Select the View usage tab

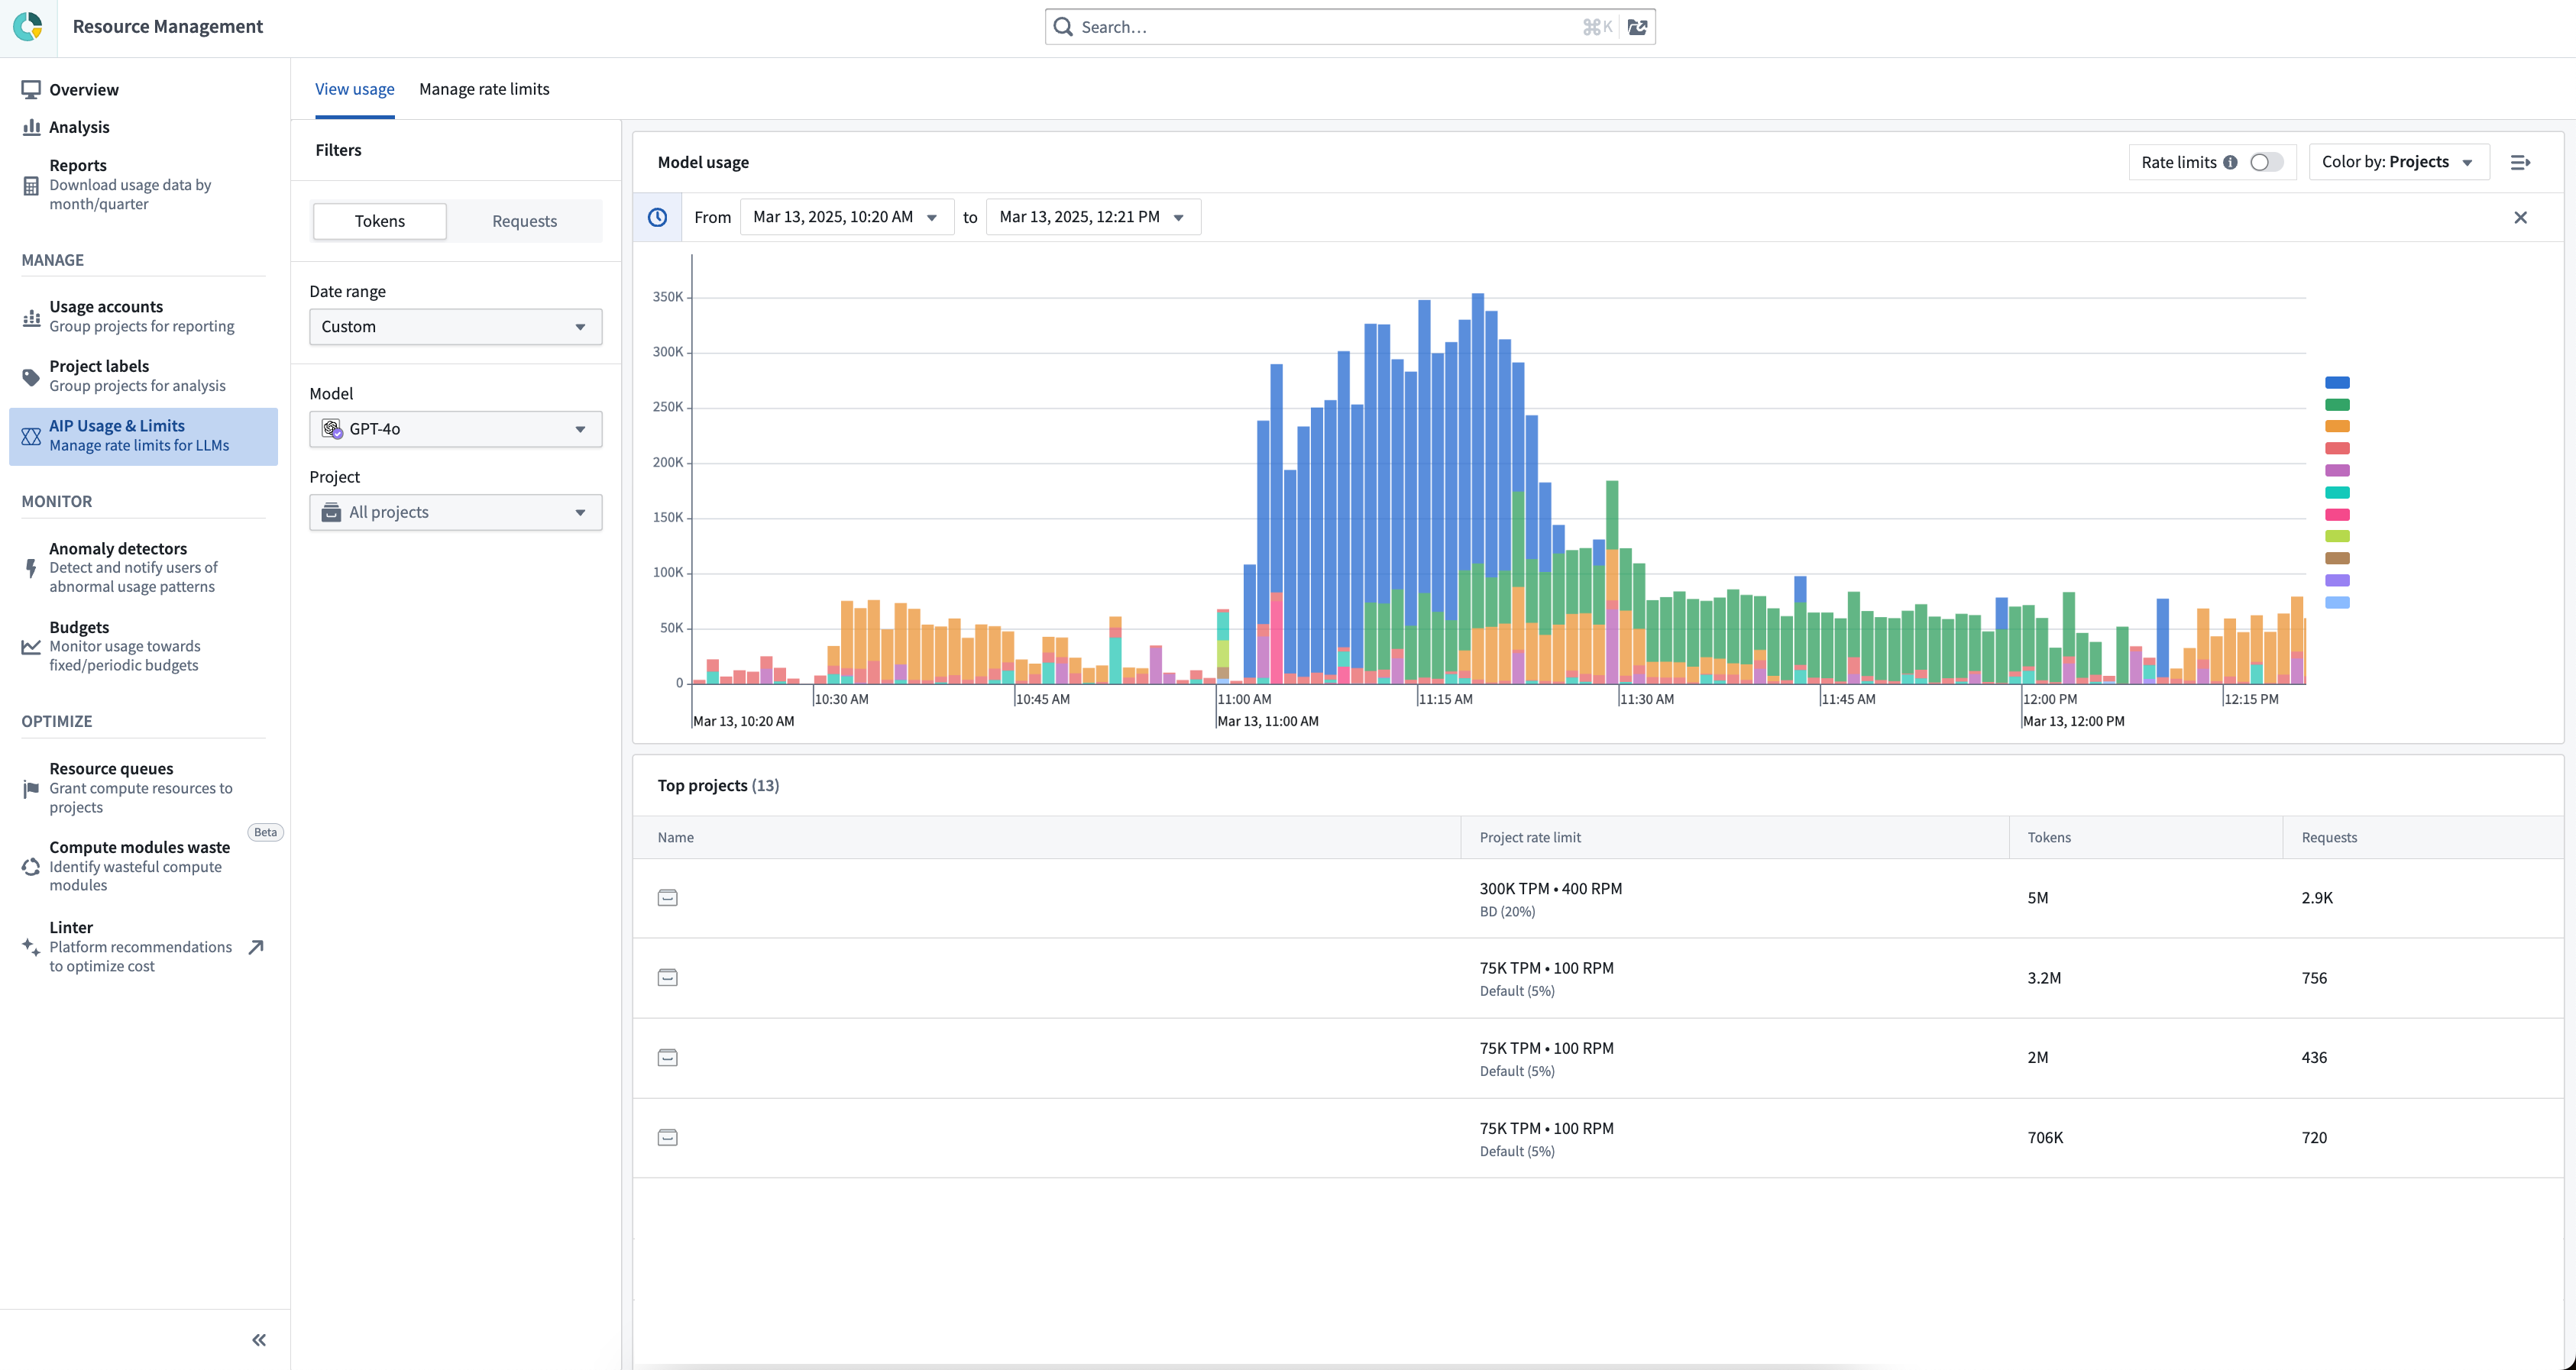[x=354, y=89]
